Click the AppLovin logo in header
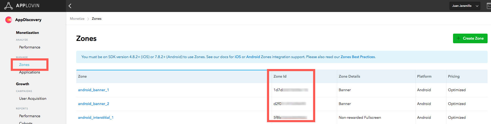This screenshot has width=491, height=124. click(22, 6)
